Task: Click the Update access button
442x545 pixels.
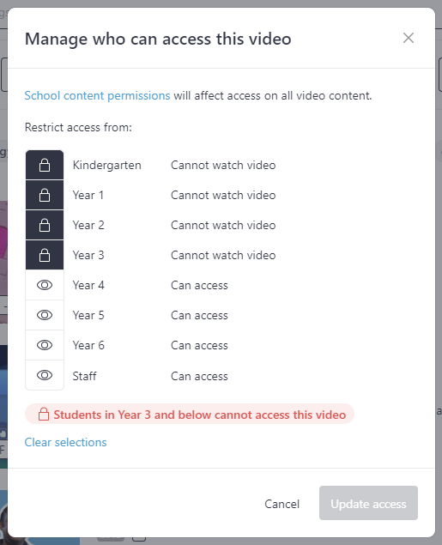Action: [368, 503]
